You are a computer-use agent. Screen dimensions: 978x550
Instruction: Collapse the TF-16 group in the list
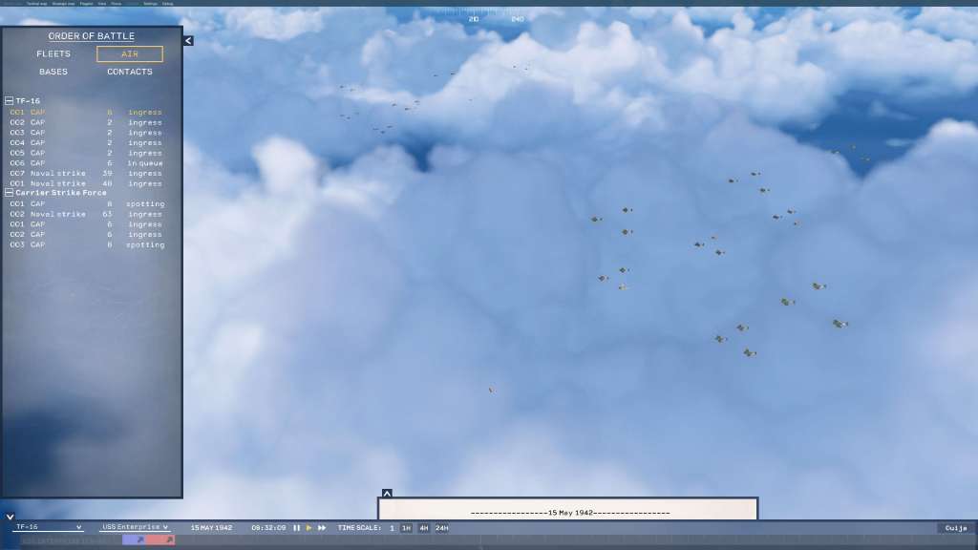tap(9, 101)
